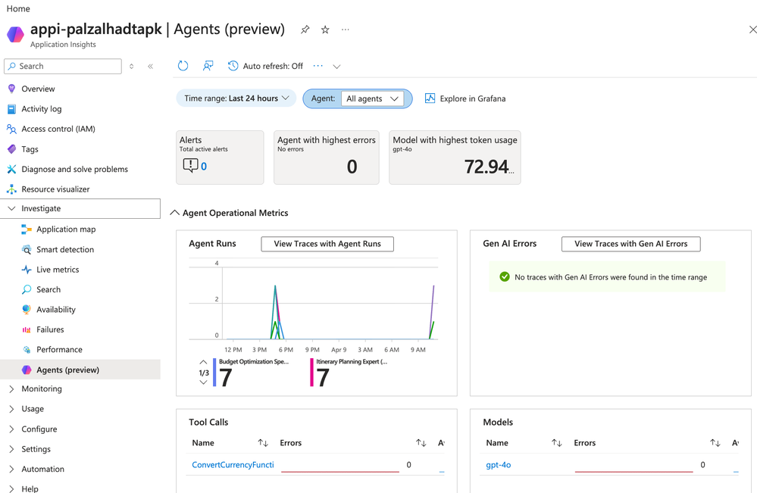
Task: Click View Traces with Agent Runs
Action: point(327,244)
